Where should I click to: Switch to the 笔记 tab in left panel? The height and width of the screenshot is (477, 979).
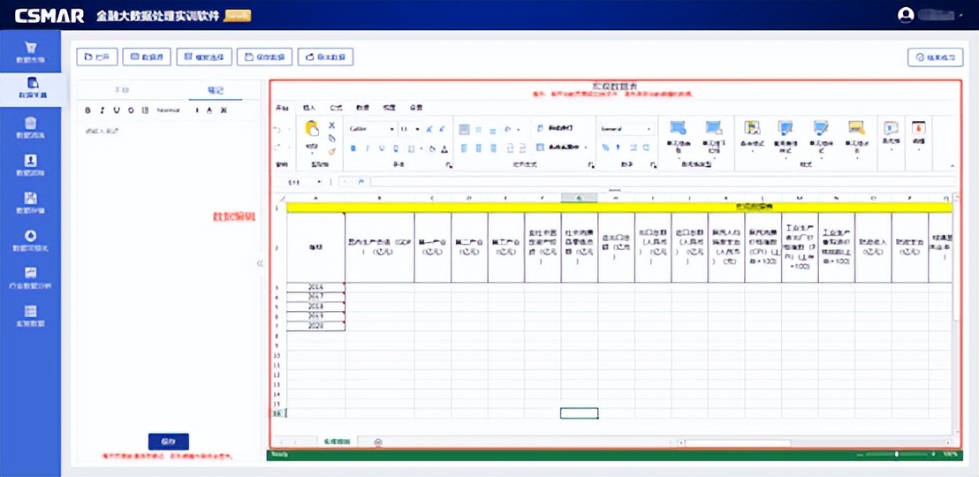coord(215,91)
